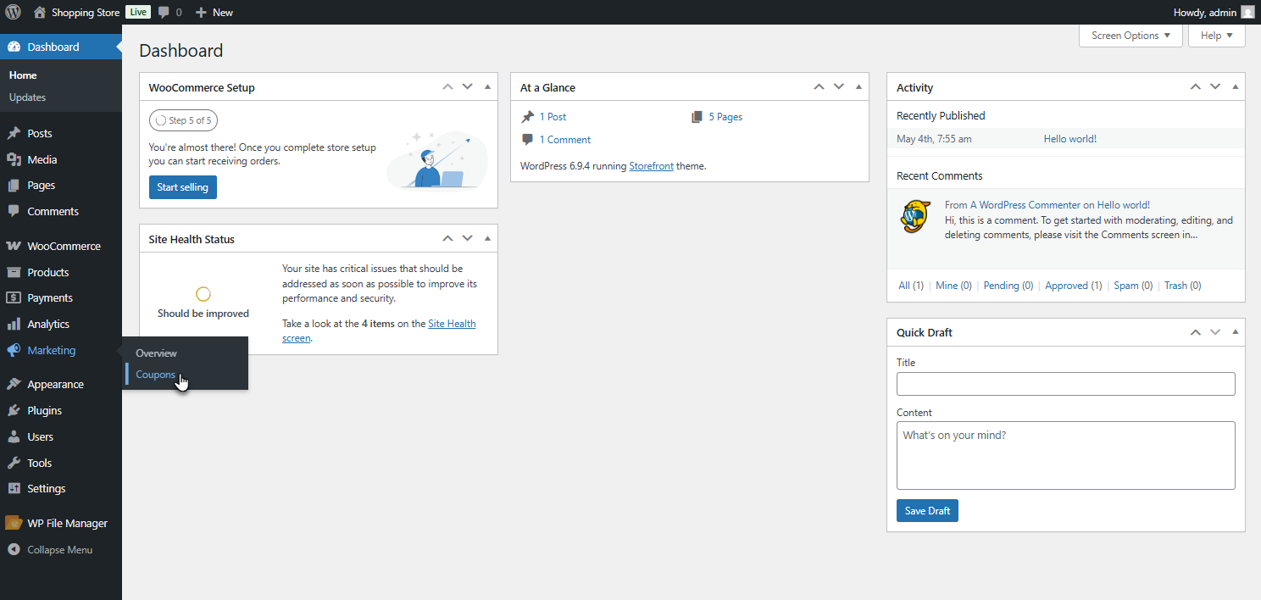
Task: Click the Payments dollar icon in sidebar
Action: pos(14,297)
